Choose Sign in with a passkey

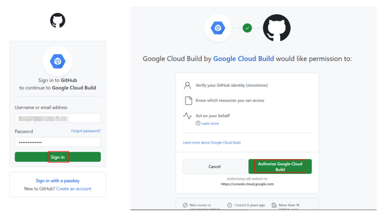[58, 181]
